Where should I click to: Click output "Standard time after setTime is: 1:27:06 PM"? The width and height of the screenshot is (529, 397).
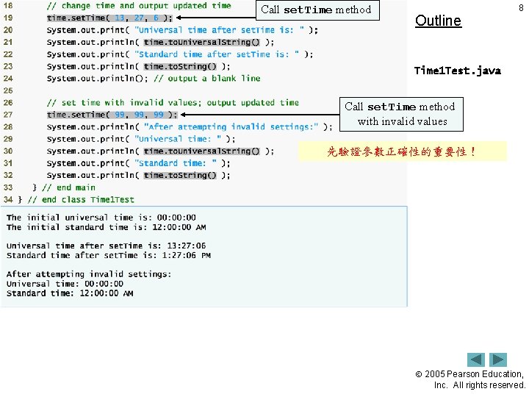pyautogui.click(x=108, y=255)
